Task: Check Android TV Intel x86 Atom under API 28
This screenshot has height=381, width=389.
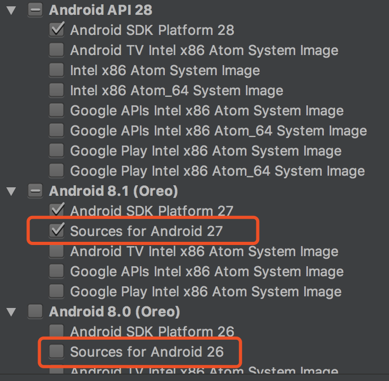Action: pyautogui.click(x=57, y=50)
